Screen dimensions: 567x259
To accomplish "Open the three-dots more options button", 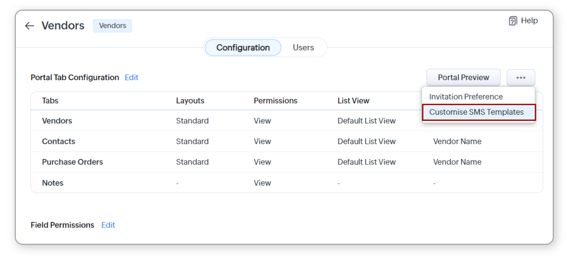I will coord(521,78).
